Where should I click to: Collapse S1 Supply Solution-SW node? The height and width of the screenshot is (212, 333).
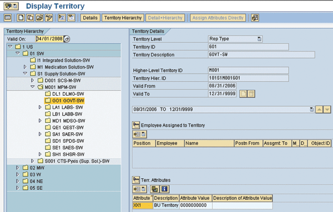point(26,74)
